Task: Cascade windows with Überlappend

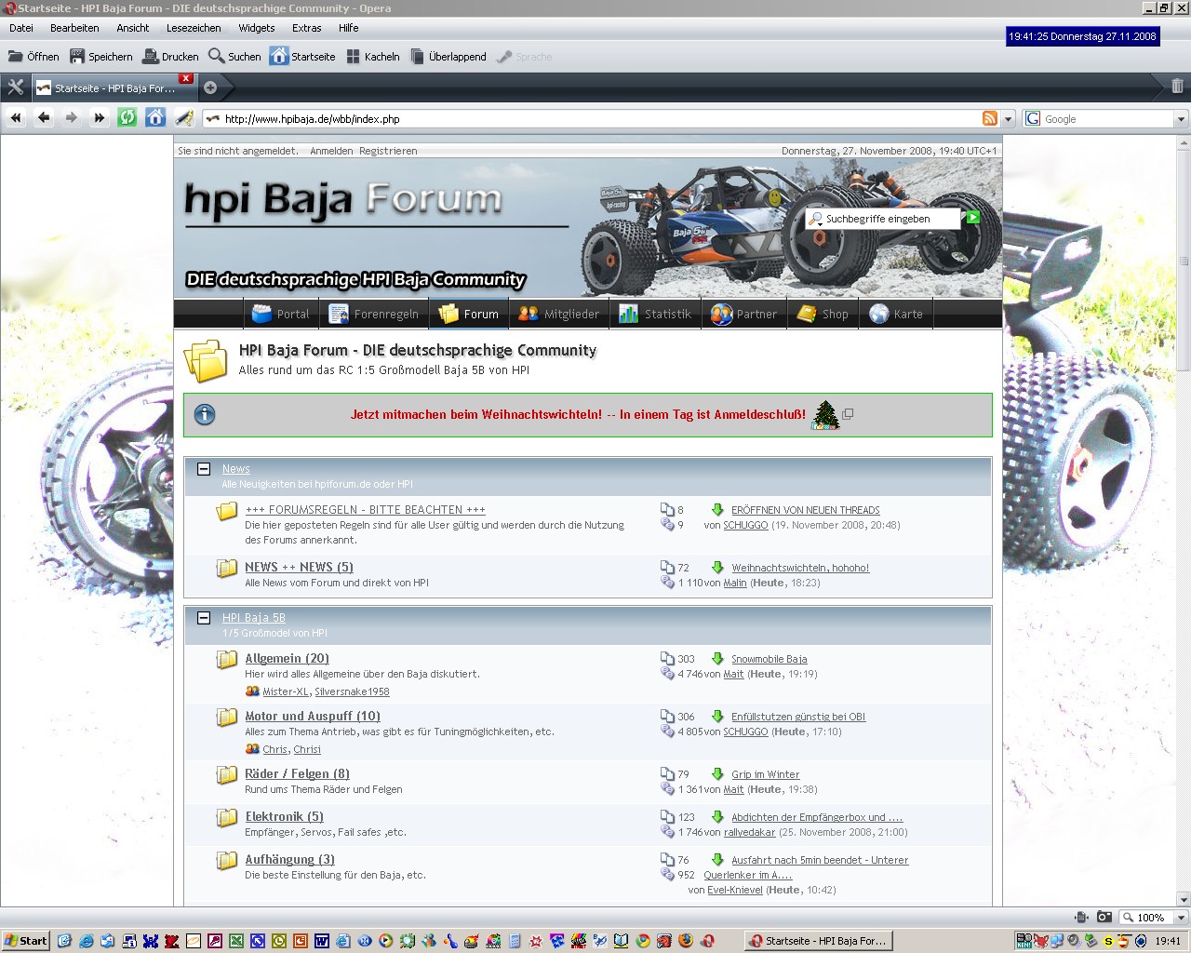Action: (x=448, y=57)
